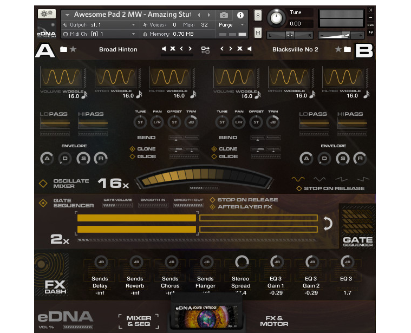Select previous instrument preset arrow
This screenshot has height=333, width=411.
[x=199, y=15]
